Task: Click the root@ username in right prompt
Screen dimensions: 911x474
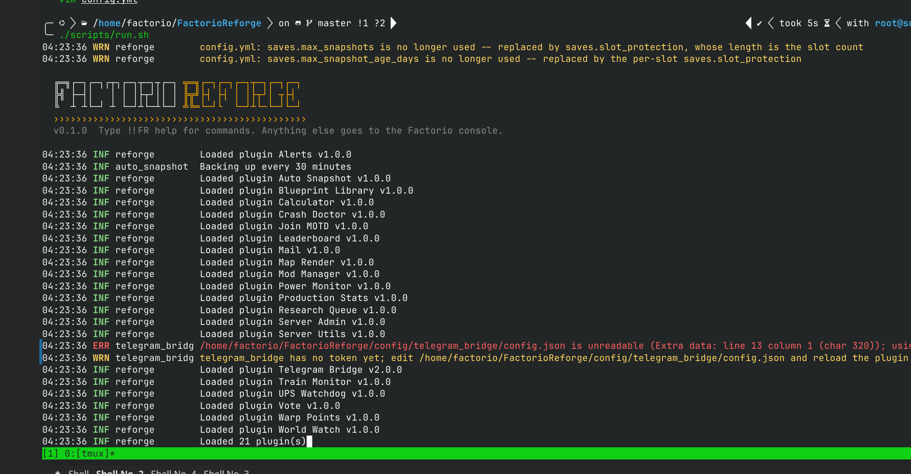Action: pyautogui.click(x=892, y=23)
